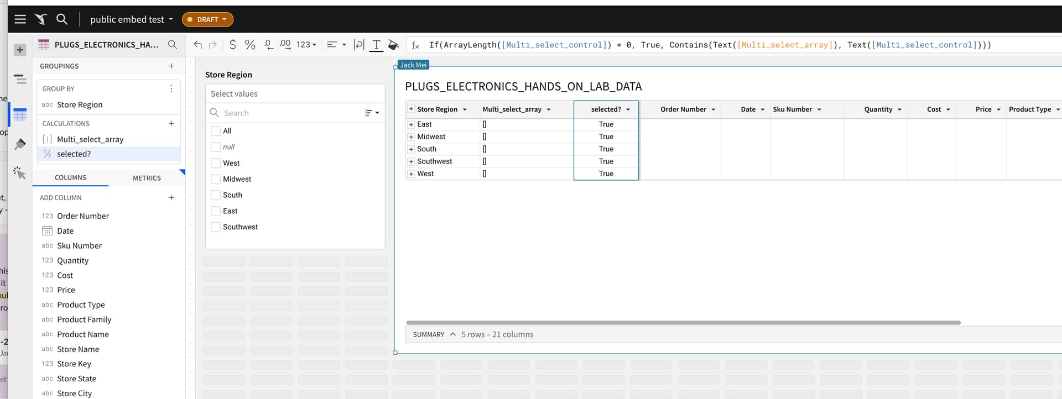Open the text alignment dropdown
The height and width of the screenshot is (399, 1062).
coord(336,45)
